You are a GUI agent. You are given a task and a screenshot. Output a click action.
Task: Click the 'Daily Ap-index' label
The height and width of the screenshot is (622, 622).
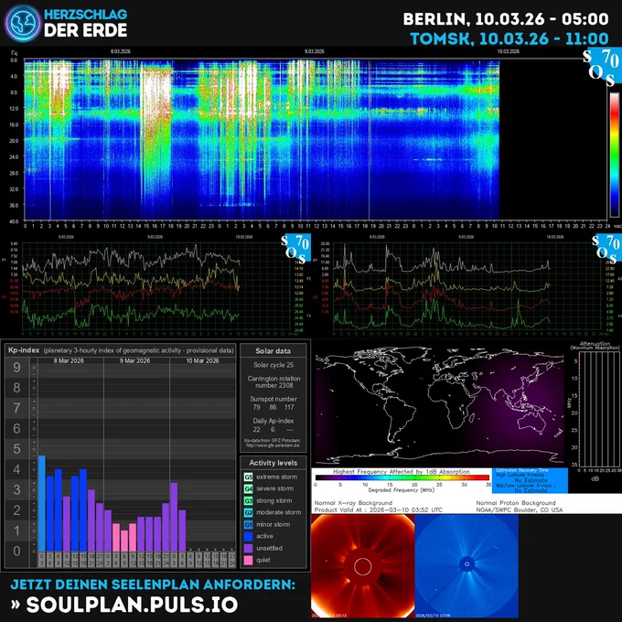(x=273, y=421)
